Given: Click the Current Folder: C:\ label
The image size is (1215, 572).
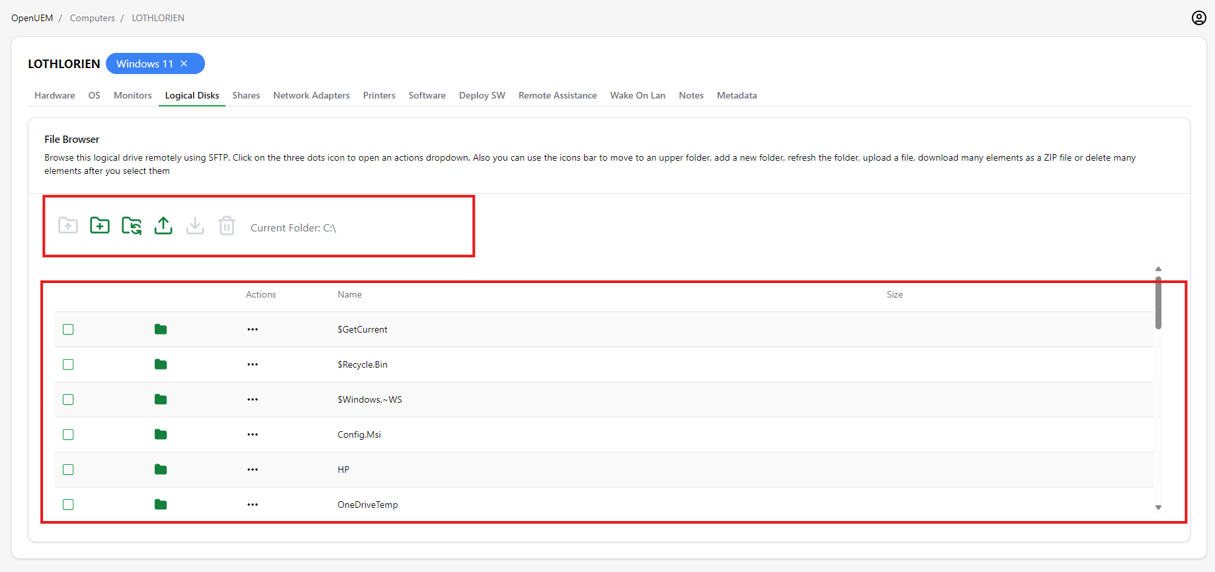Looking at the screenshot, I should click(x=294, y=227).
